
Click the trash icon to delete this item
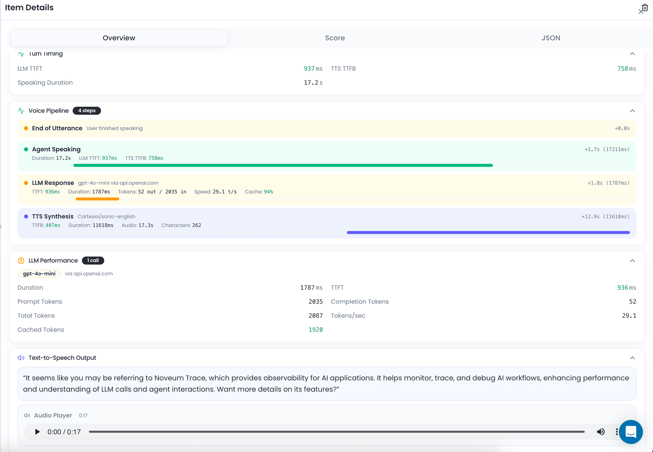pos(645,7)
